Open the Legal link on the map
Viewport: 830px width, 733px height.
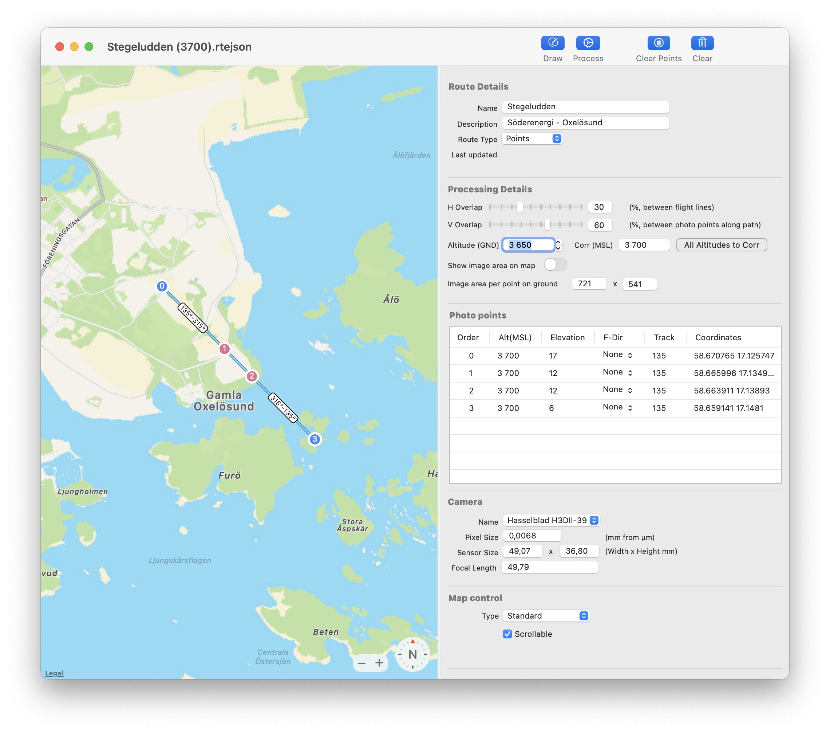coord(54,673)
